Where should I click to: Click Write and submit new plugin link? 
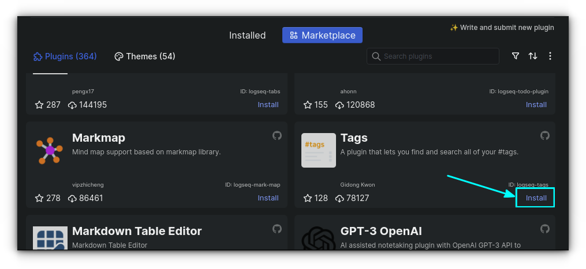502,28
